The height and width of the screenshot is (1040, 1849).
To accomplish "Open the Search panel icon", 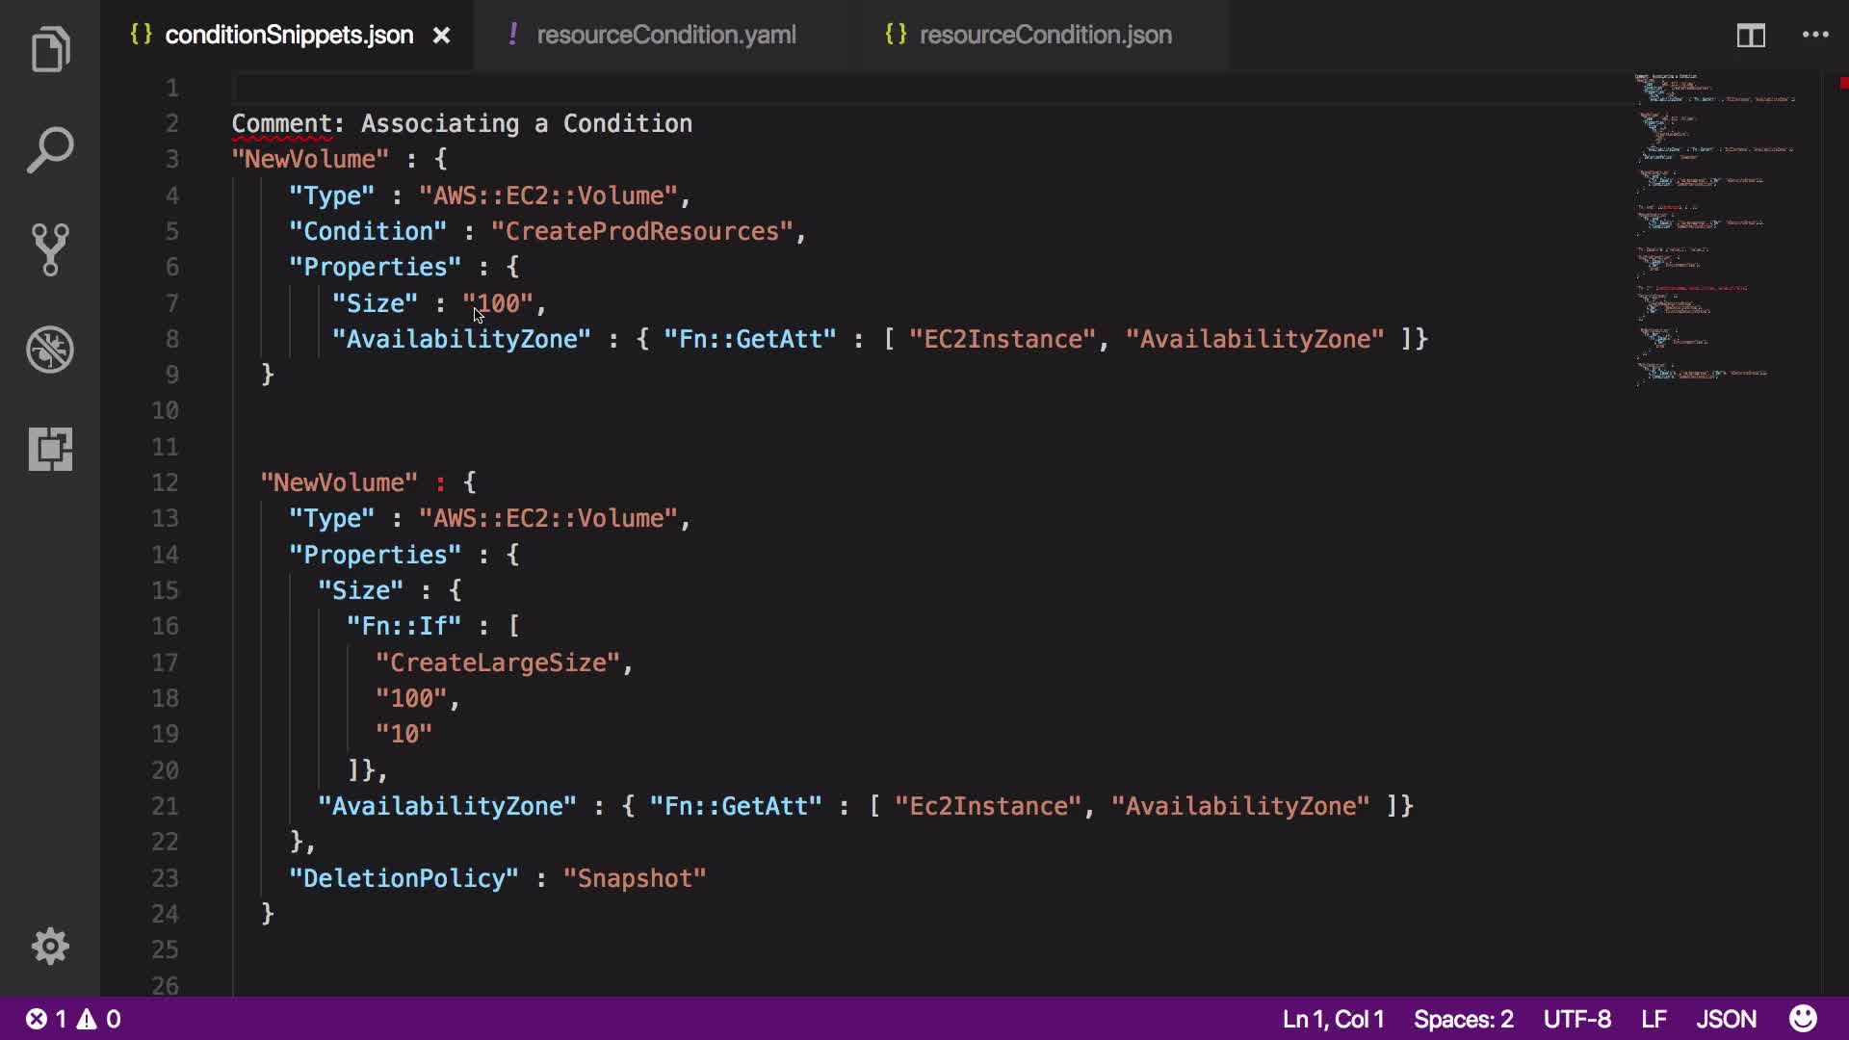I will 50,150.
